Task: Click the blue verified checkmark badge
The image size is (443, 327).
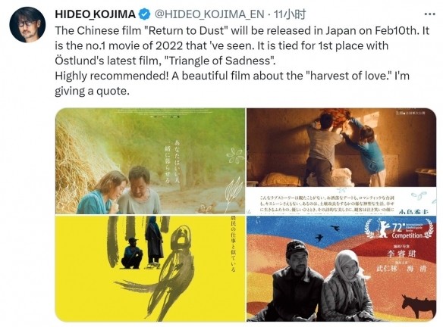Action: [x=145, y=14]
